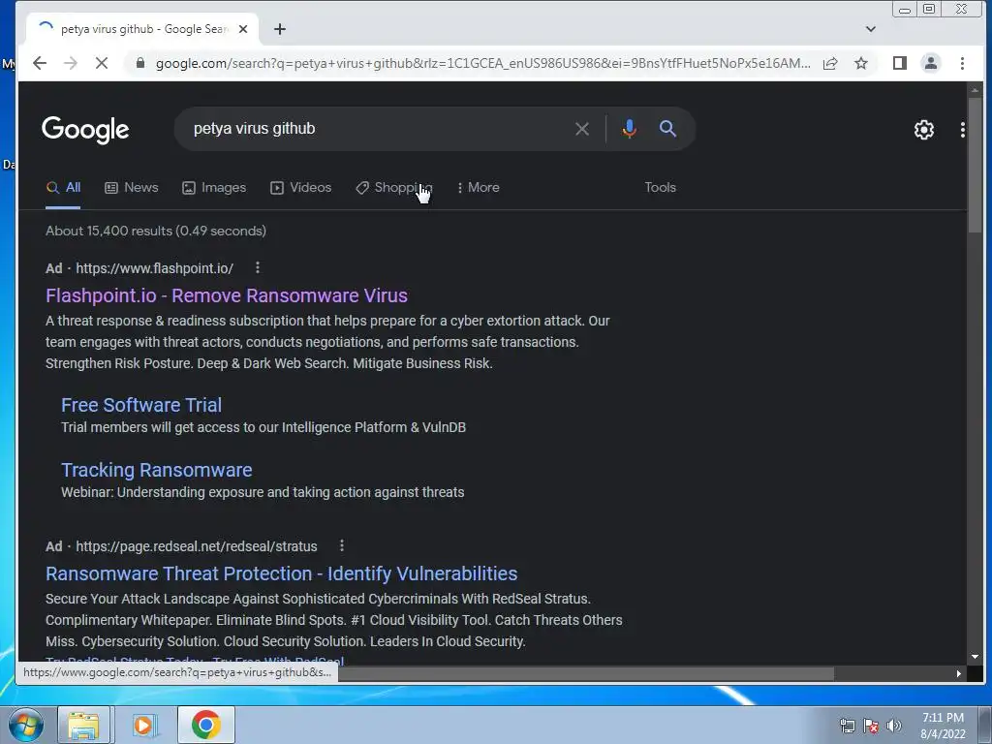Open Google quick settings gear

923,130
